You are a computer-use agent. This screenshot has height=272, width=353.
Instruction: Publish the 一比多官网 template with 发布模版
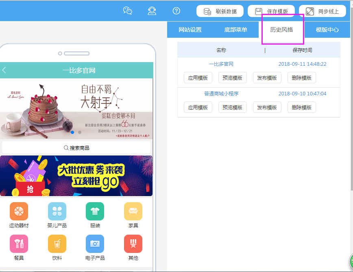(267, 78)
